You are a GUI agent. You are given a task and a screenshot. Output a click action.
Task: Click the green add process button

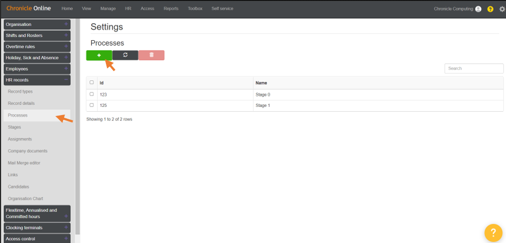point(99,55)
